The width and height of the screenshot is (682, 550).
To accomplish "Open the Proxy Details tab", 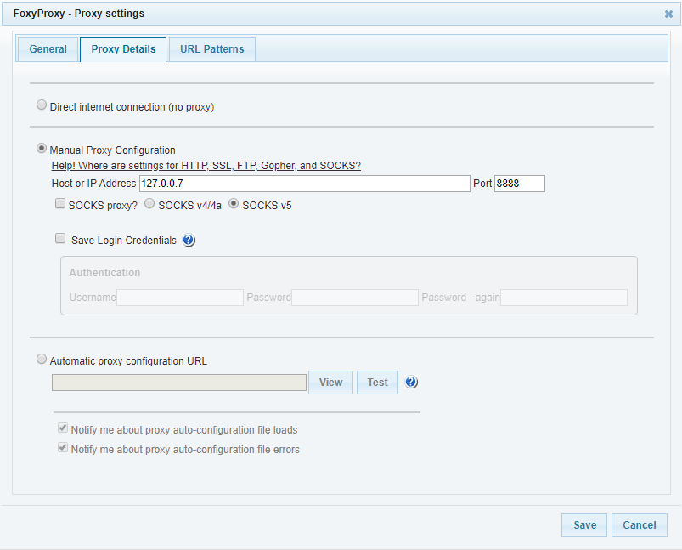I will coord(123,49).
